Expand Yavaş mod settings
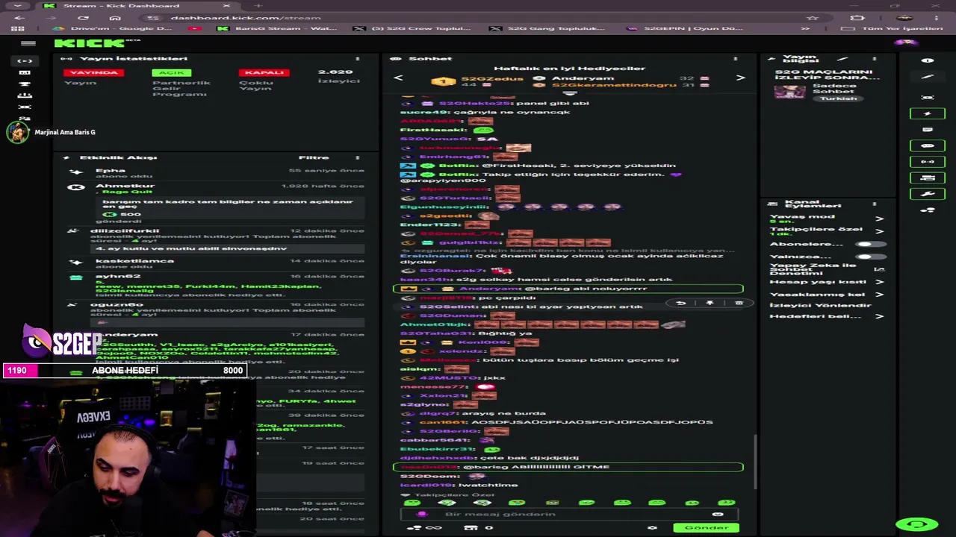This screenshot has height=537, width=956. point(879,219)
